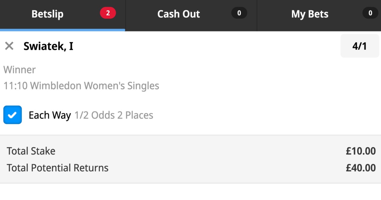Click the 4/1 odds button
This screenshot has width=381, height=200.
tap(359, 46)
